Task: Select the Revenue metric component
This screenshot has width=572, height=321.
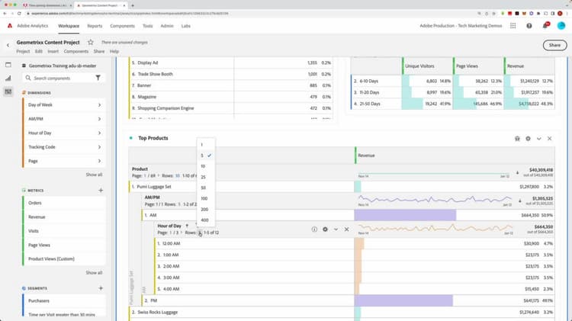Action: [64, 217]
